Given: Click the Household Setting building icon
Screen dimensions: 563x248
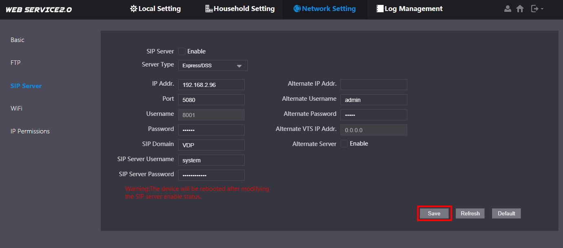Looking at the screenshot, I should pyautogui.click(x=209, y=9).
